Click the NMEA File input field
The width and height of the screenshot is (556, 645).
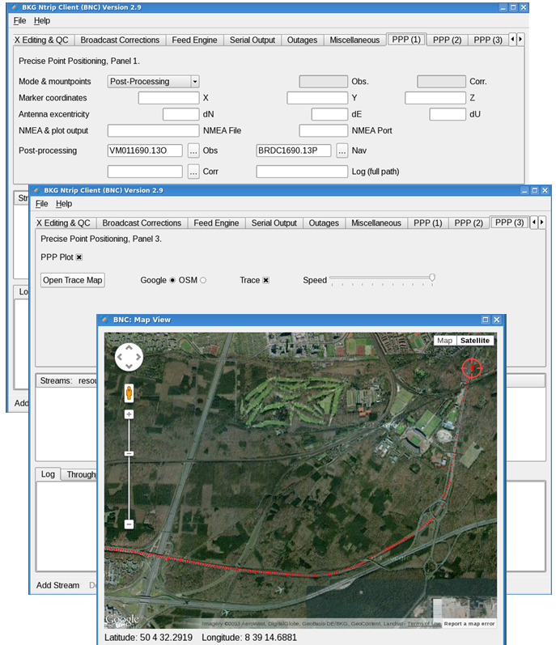154,131
